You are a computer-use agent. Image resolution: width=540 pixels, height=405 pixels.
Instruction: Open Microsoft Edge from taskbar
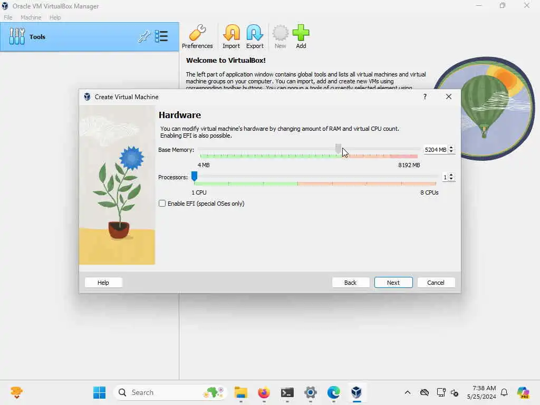(333, 392)
